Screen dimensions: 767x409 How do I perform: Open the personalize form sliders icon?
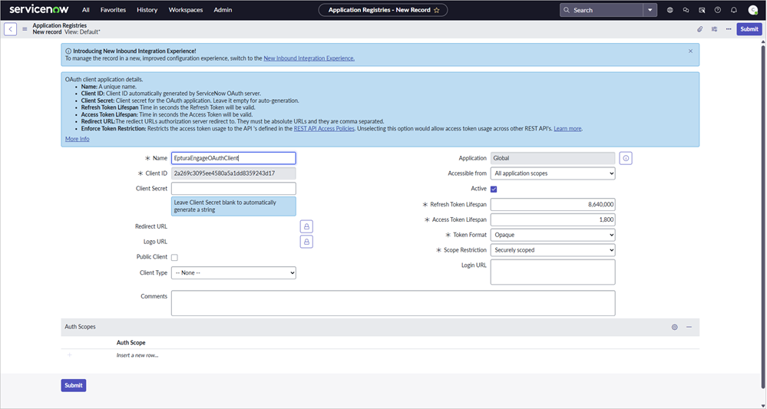click(x=714, y=29)
